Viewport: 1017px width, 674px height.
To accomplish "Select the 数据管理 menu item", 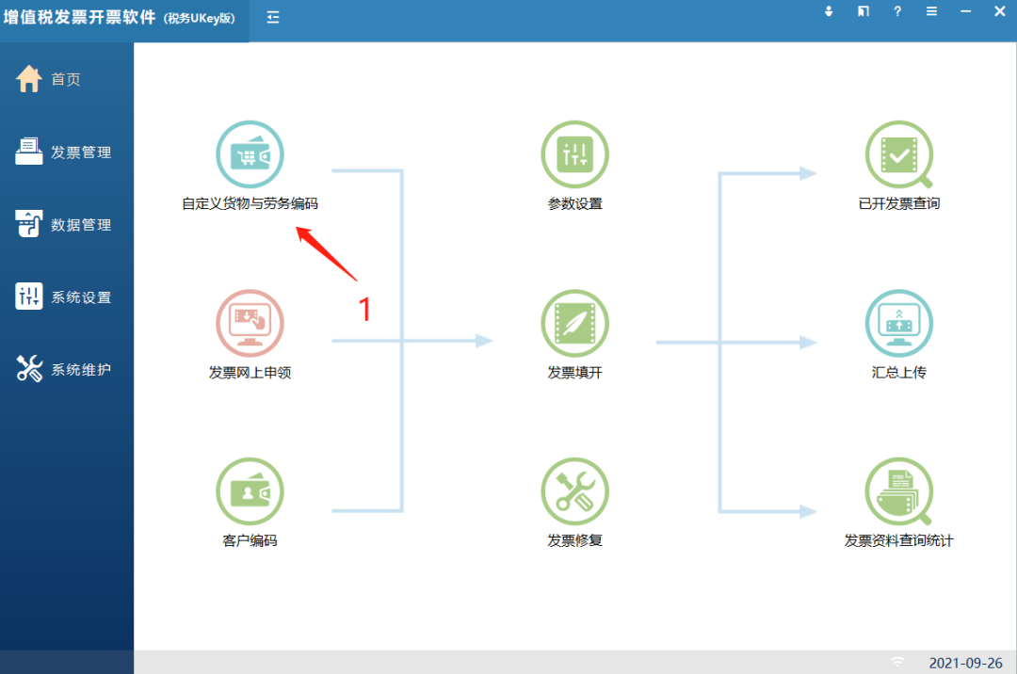I will tap(81, 225).
